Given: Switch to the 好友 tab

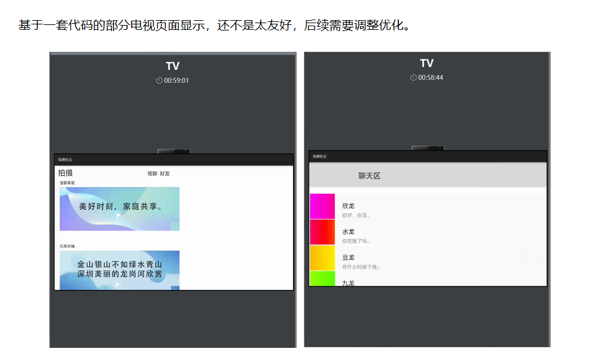Looking at the screenshot, I should (x=164, y=173).
